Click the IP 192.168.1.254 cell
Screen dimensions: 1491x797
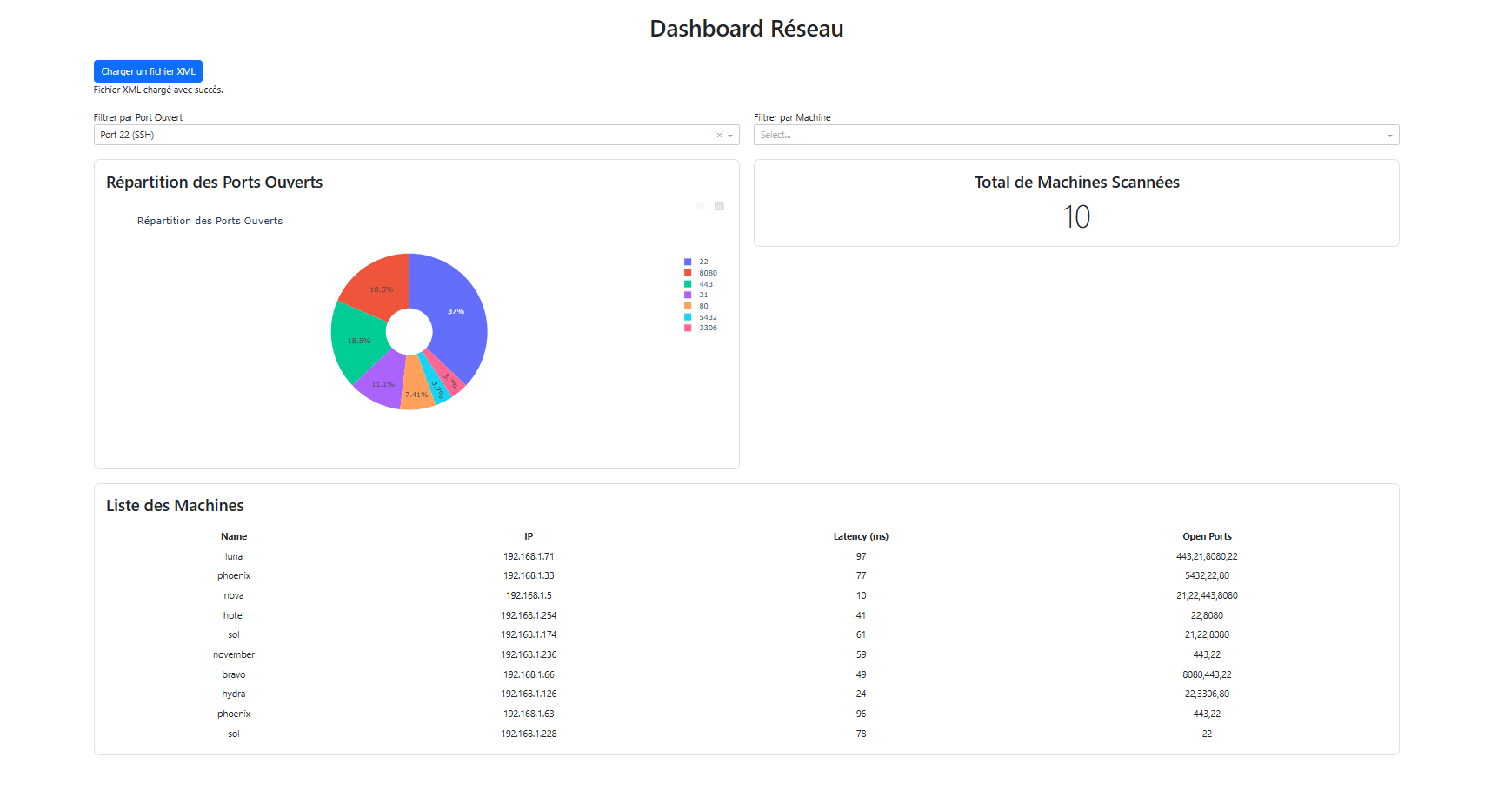point(529,615)
